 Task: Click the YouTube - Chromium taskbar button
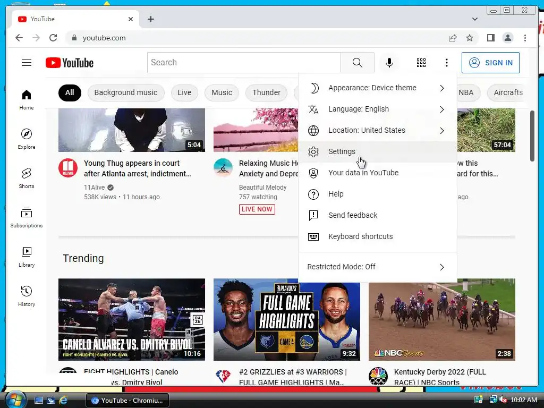point(127,401)
